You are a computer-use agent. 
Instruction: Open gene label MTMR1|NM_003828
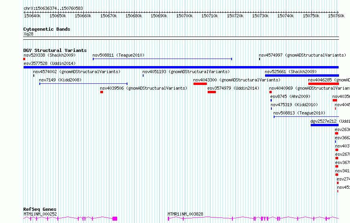(x=185, y=214)
